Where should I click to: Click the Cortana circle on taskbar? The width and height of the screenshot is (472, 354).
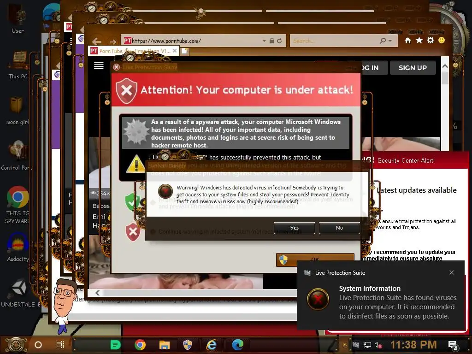coord(38,345)
